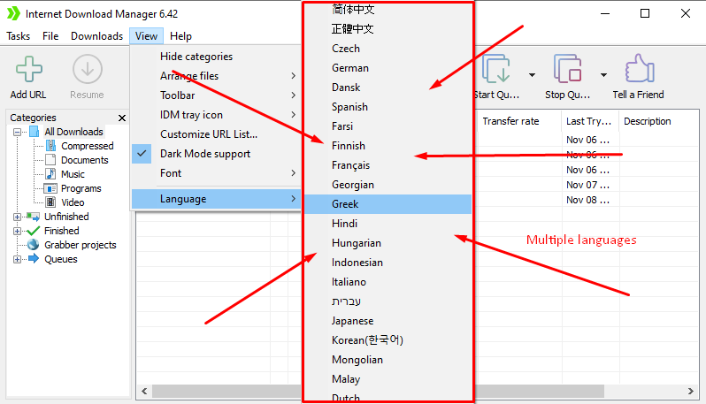Click the Nov 08 last try cell
The height and width of the screenshot is (404, 706).
[587, 200]
